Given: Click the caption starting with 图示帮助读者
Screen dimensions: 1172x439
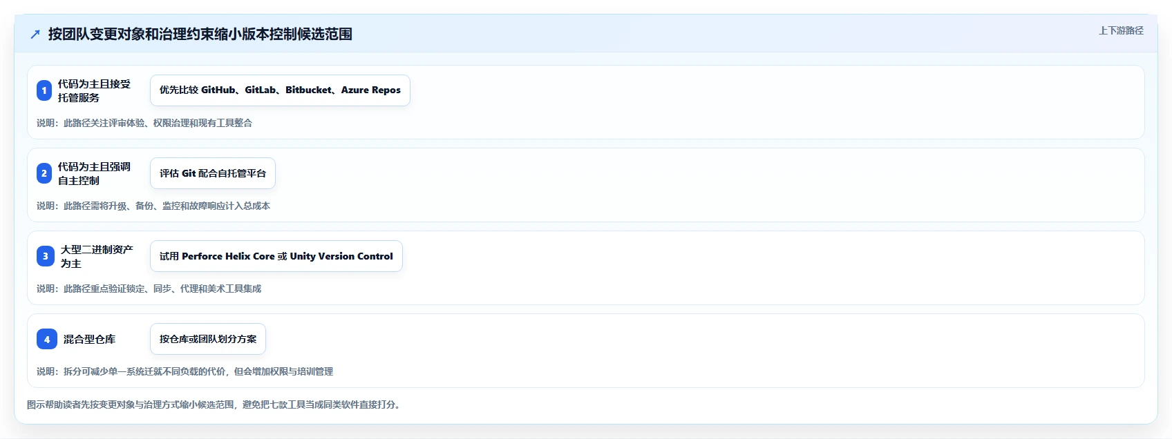Looking at the screenshot, I should click(215, 404).
